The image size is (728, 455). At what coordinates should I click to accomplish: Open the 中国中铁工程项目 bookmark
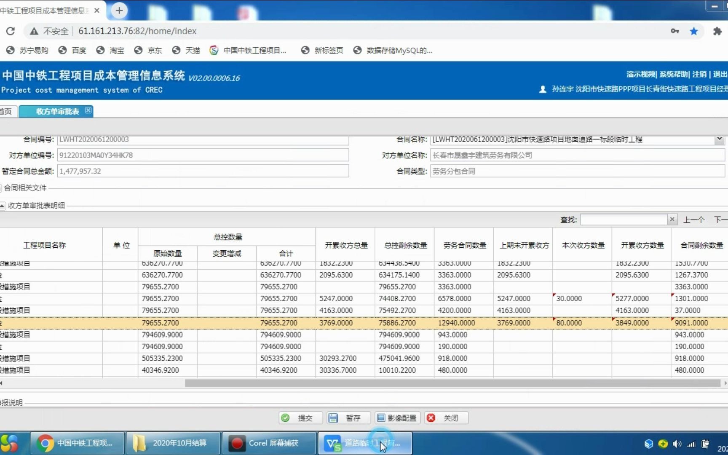point(248,50)
